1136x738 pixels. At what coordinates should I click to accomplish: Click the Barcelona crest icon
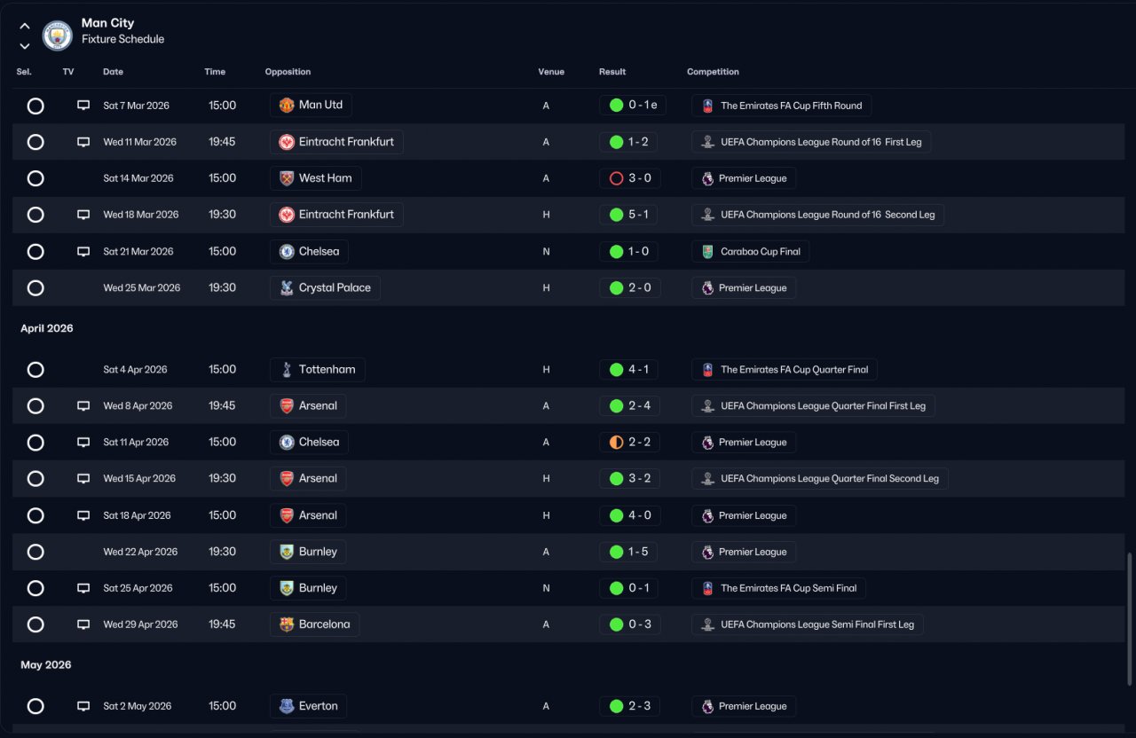point(287,624)
